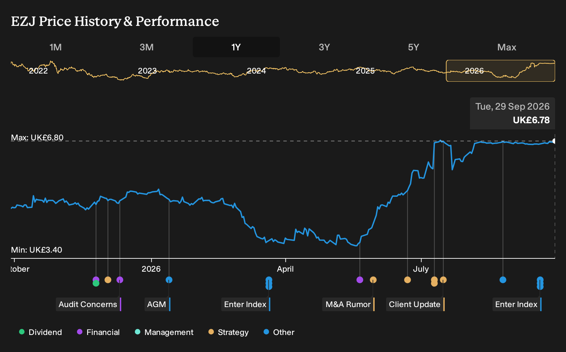The width and height of the screenshot is (566, 352).
Task: Click the 'EZJ Price History & Performance' heading
Action: pyautogui.click(x=115, y=21)
